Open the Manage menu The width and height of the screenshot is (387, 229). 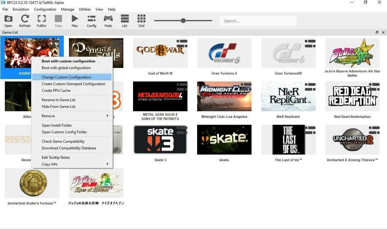[x=67, y=9]
